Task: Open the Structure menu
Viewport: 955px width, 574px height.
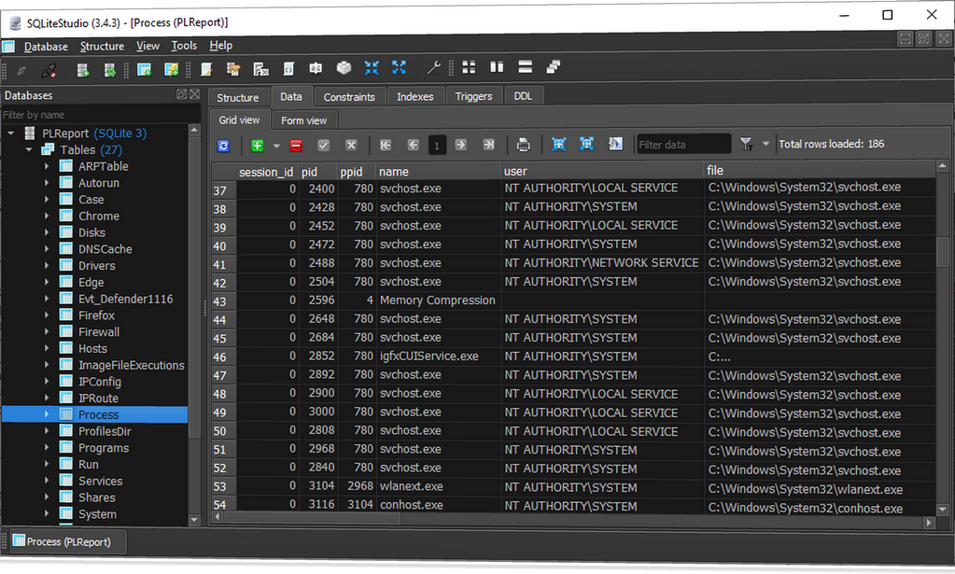Action: pos(102,47)
